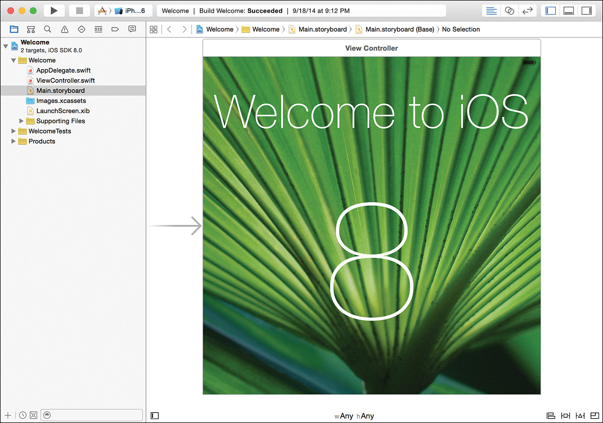
Task: Open the Debug navigator
Action: click(x=98, y=29)
